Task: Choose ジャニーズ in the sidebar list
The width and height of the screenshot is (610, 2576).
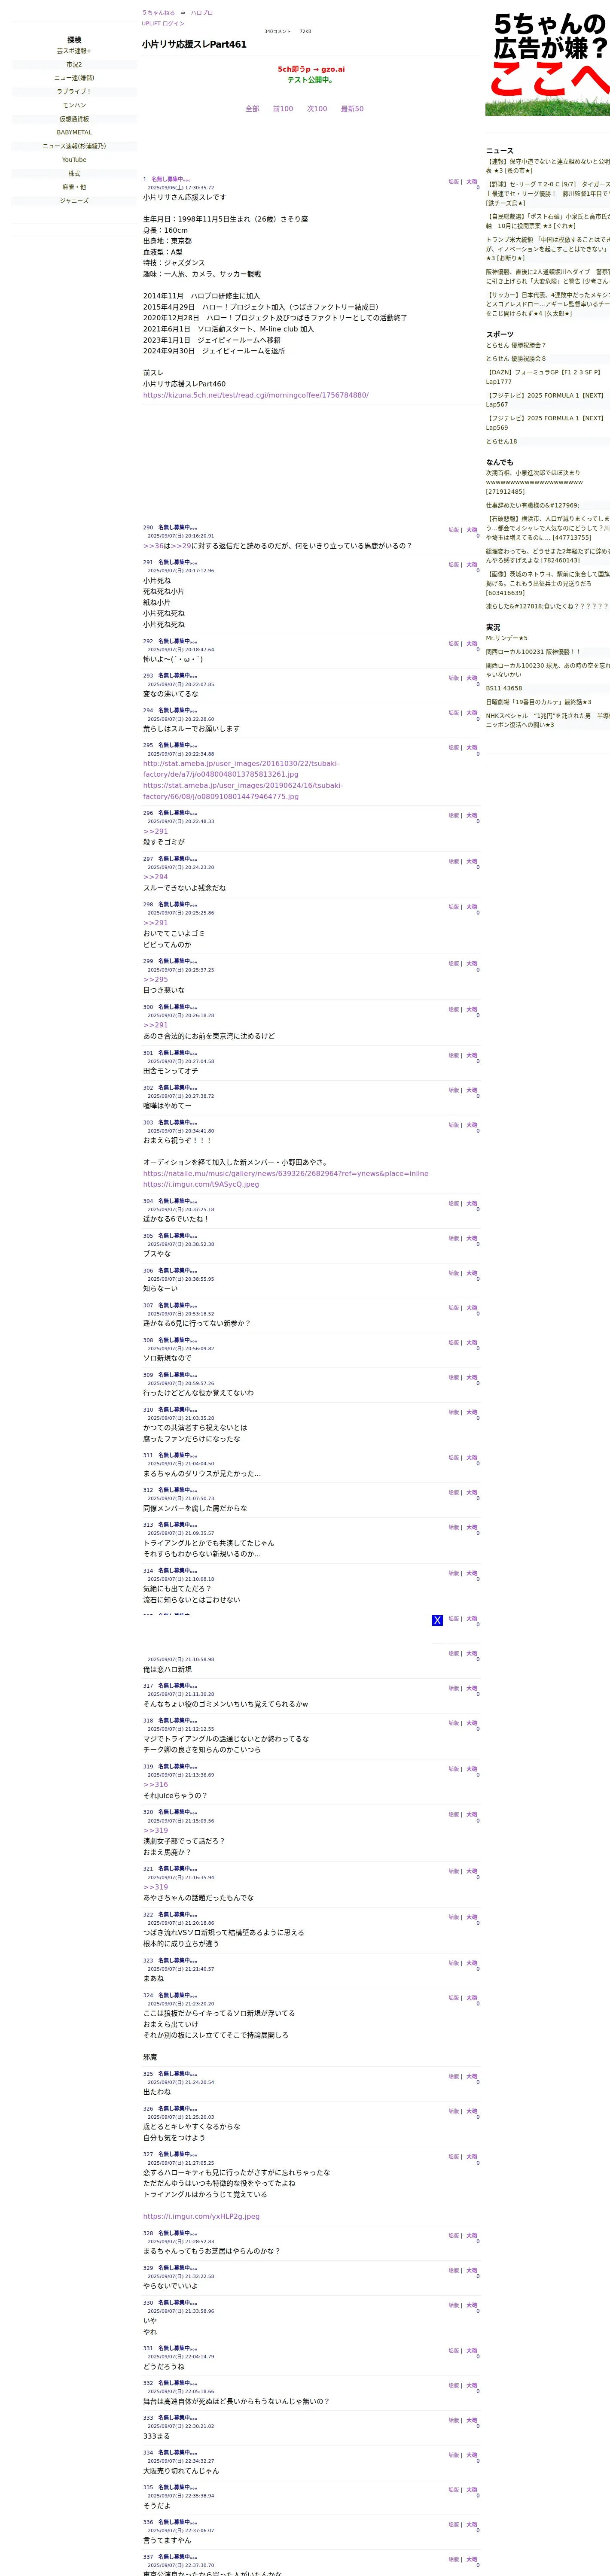Action: click(74, 201)
